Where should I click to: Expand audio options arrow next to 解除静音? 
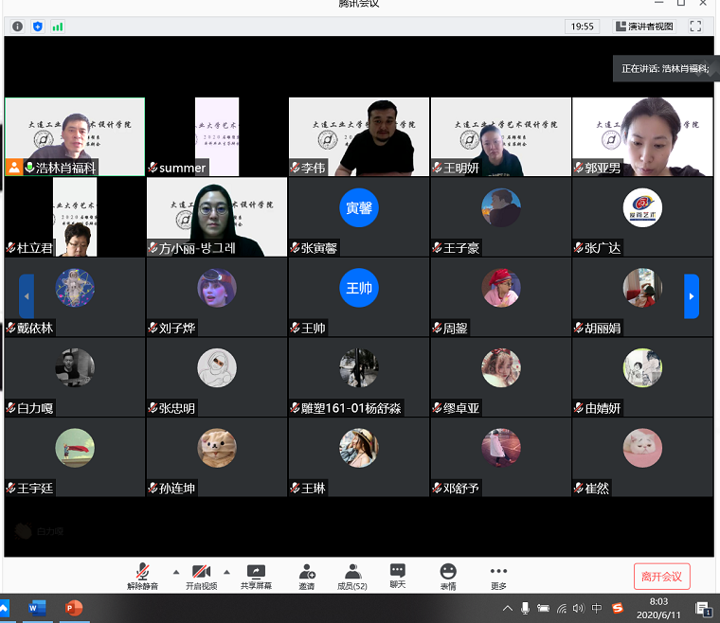click(175, 572)
